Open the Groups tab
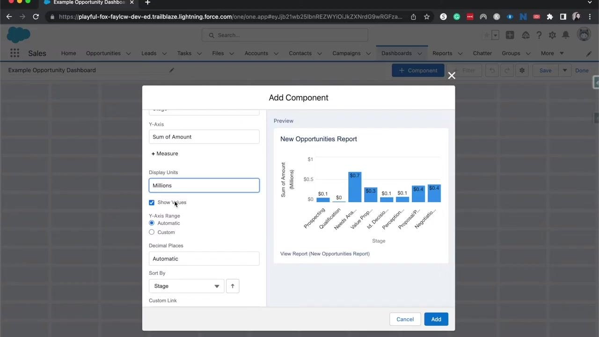Image resolution: width=599 pixels, height=337 pixels. 511,53
